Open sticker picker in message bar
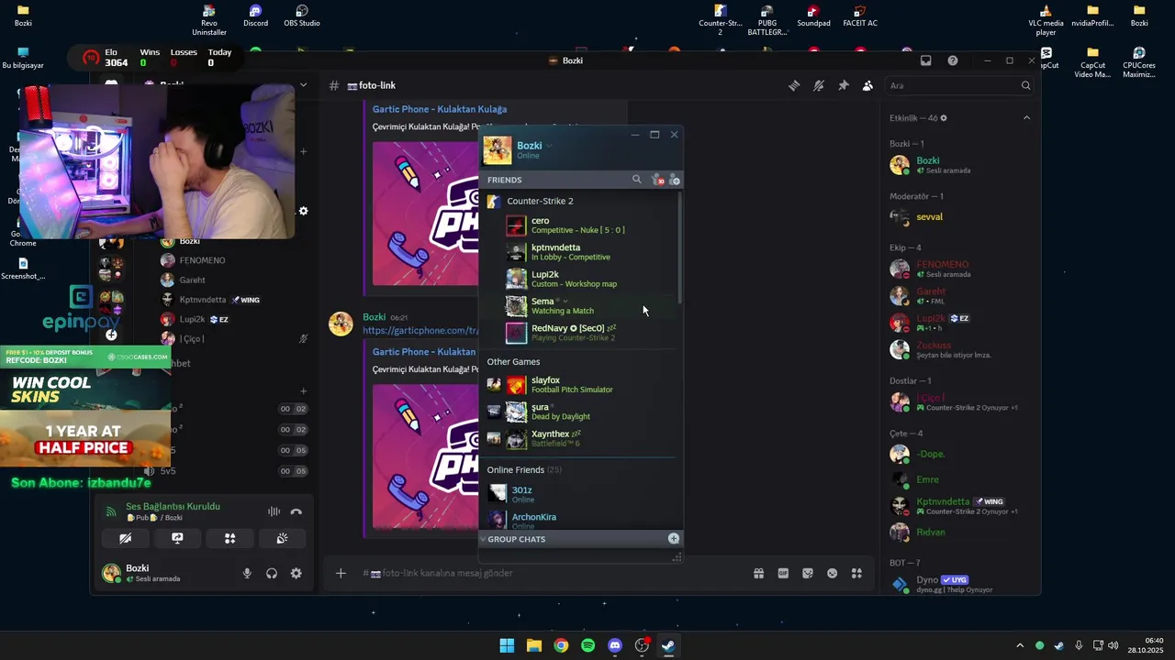This screenshot has height=660, width=1175. coord(808,573)
